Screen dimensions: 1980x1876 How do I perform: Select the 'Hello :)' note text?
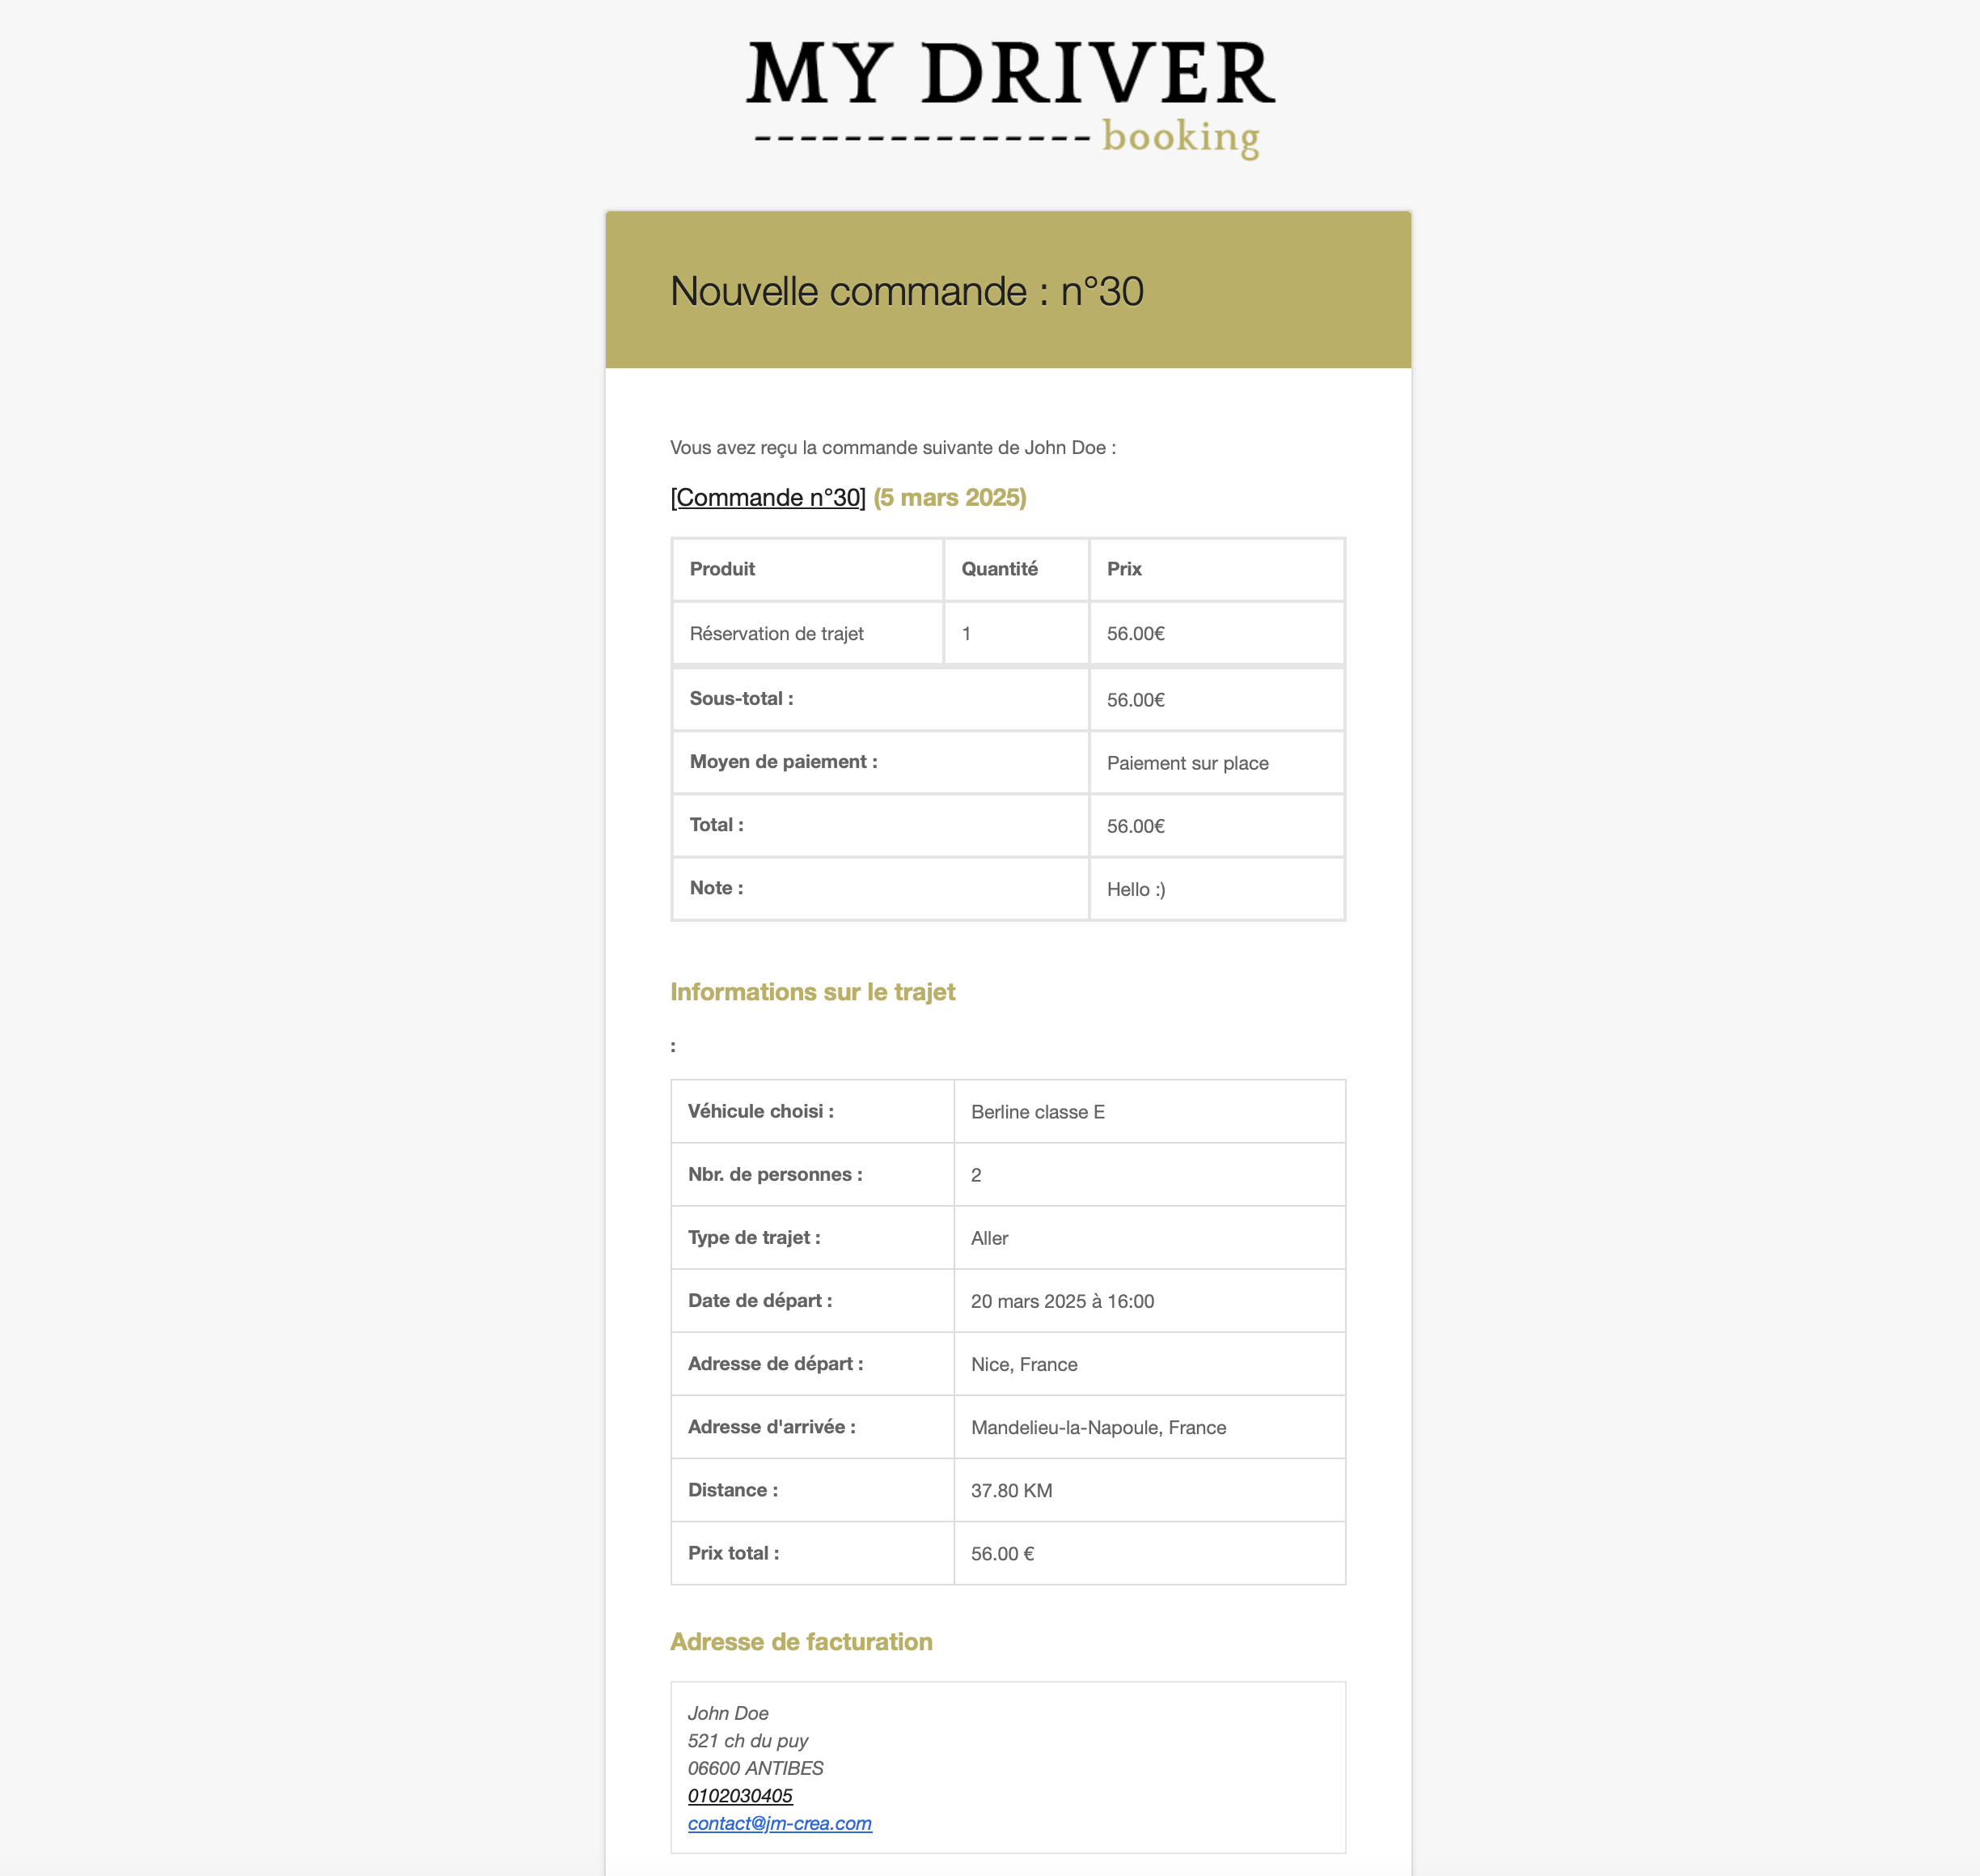click(1136, 889)
